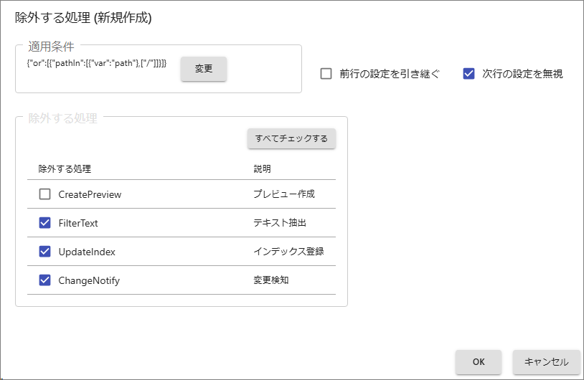Viewport: 584px width, 380px height.
Task: Dismiss the dialog with キャンセル
Action: point(546,362)
